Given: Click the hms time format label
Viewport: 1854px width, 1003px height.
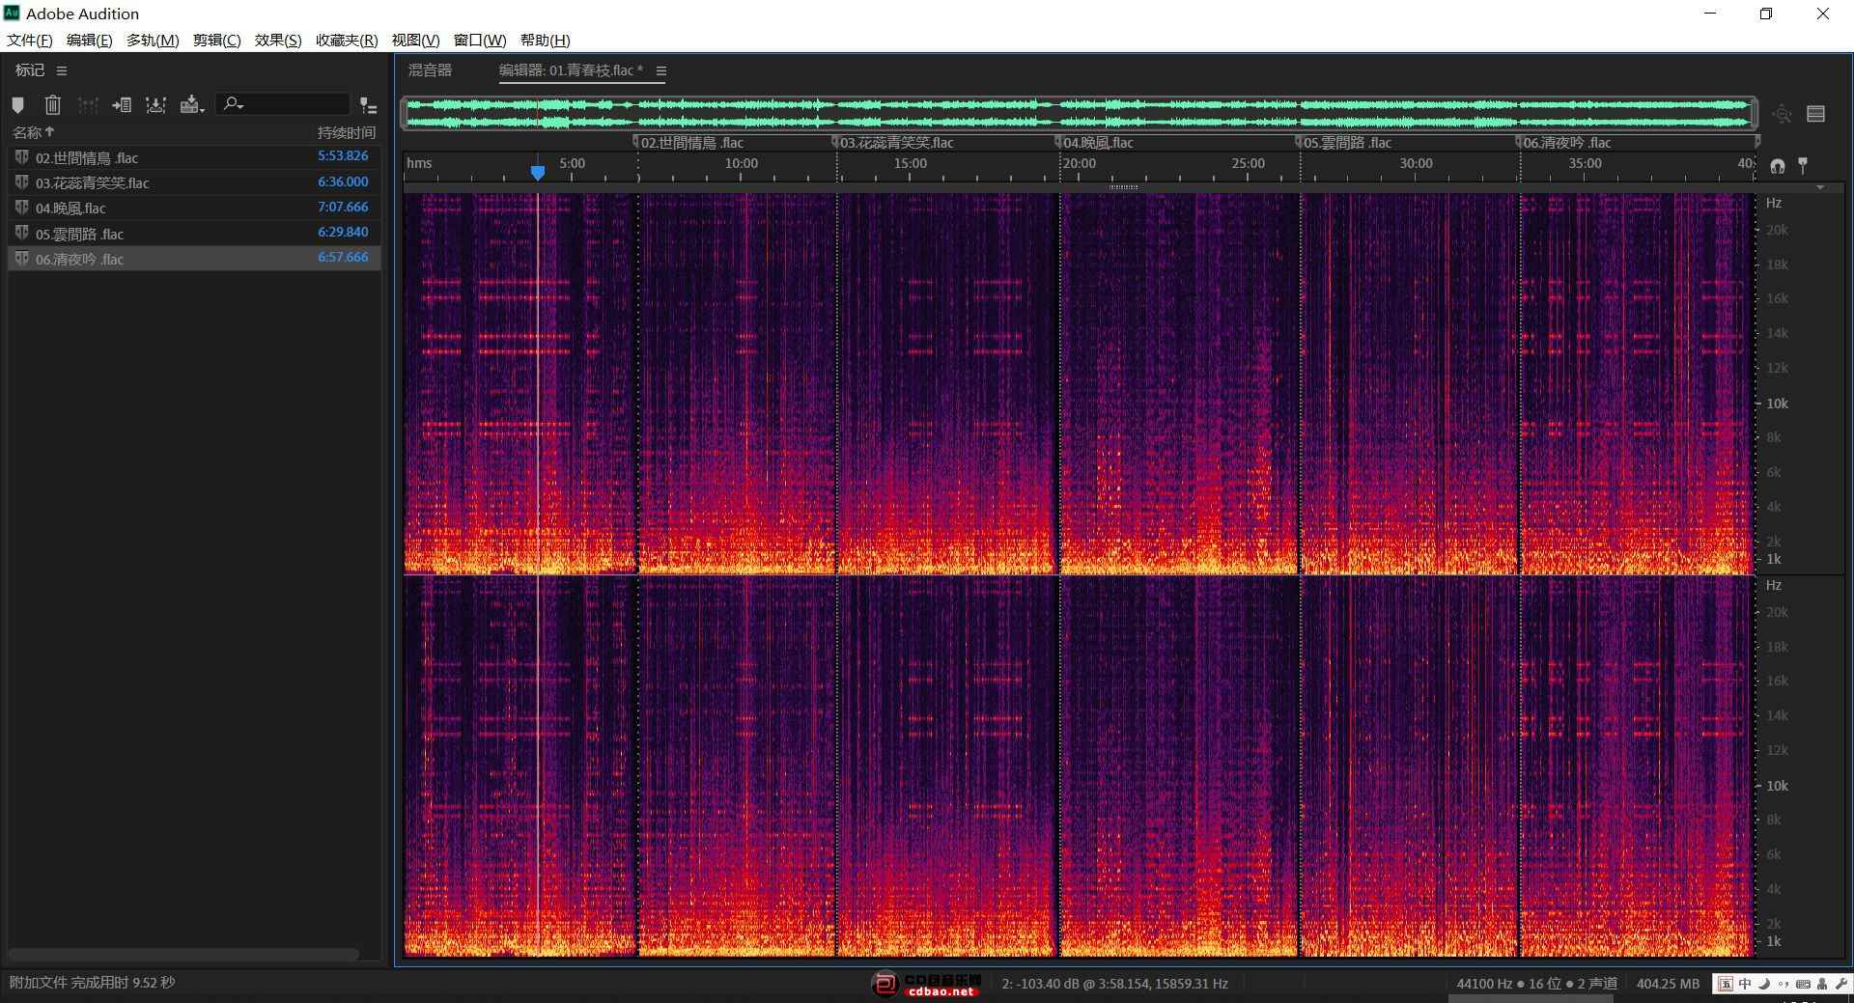Looking at the screenshot, I should [419, 163].
